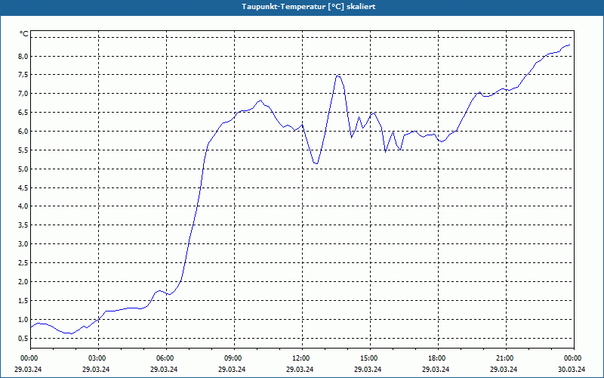Viewport: 604px width, 378px height.
Task: Select the 4,0 y-axis label
Action: tap(23, 206)
